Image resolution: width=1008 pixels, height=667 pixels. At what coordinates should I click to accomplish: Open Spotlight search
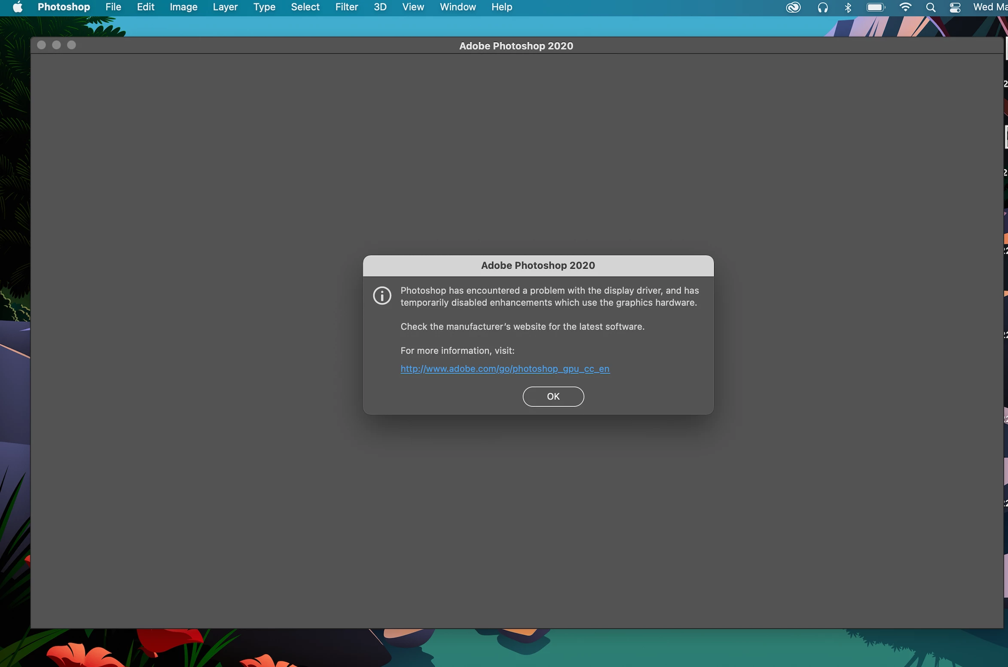pos(931,7)
